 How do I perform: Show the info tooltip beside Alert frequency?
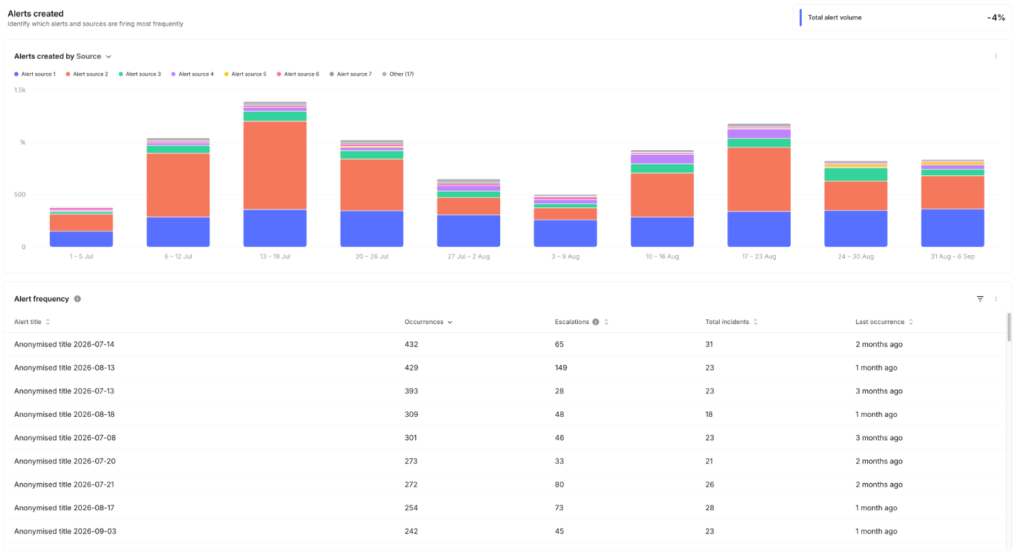click(78, 299)
